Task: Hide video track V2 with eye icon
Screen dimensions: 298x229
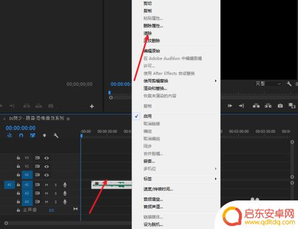Action: (x=46, y=167)
